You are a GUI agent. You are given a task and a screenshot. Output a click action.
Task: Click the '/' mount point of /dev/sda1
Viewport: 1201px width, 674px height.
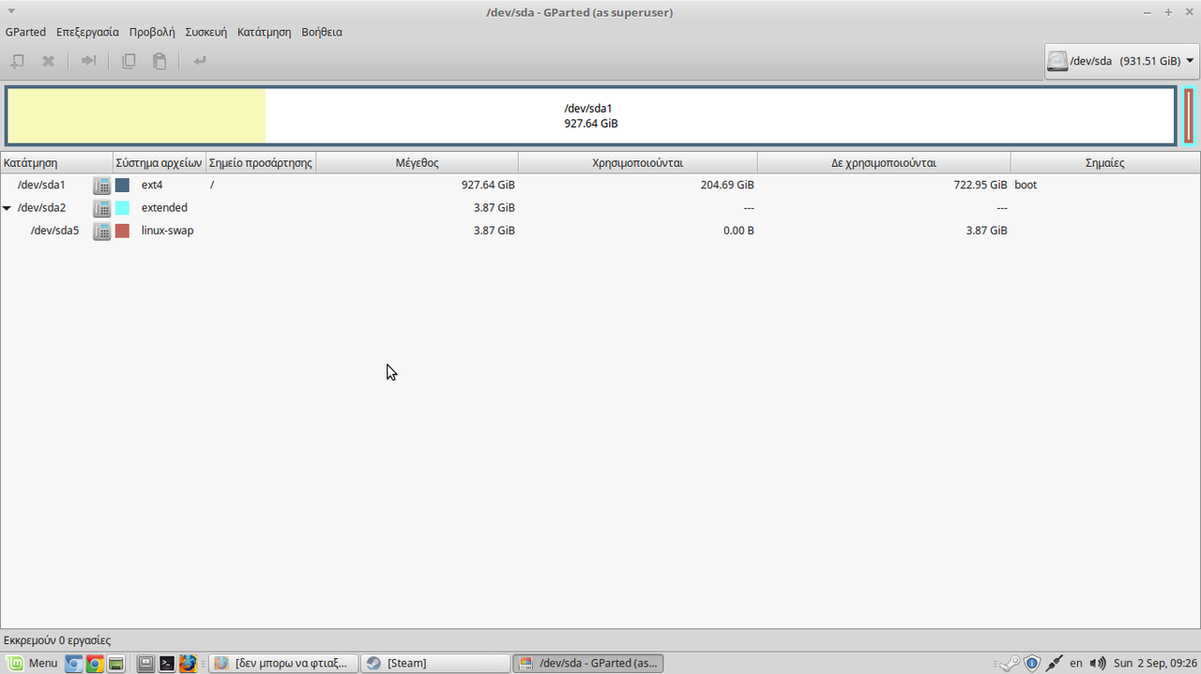212,185
